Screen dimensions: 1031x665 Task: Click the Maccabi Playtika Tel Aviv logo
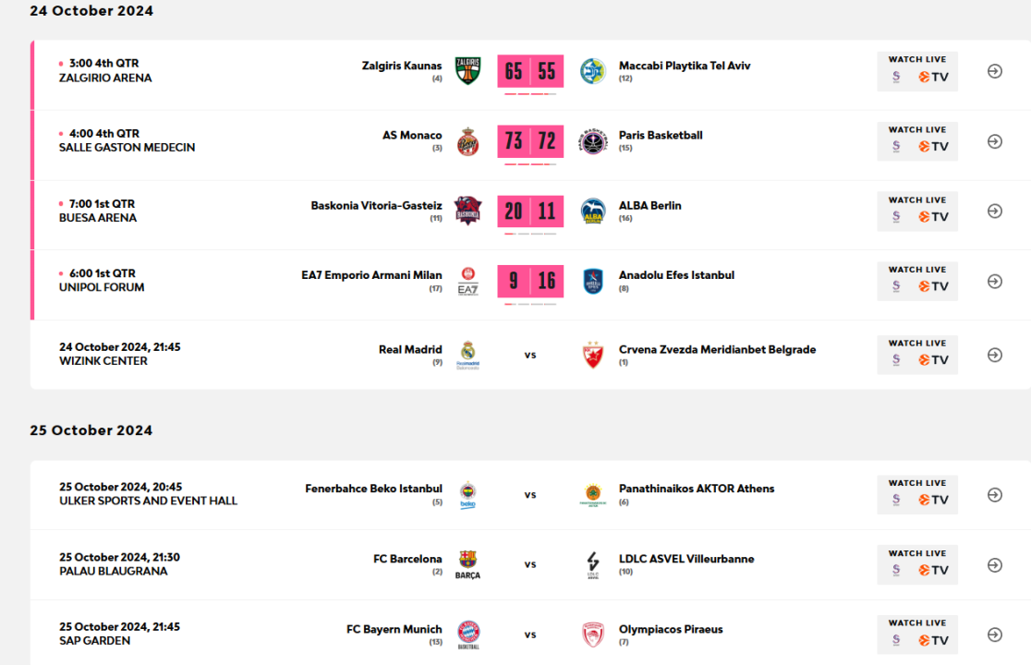pyautogui.click(x=592, y=71)
